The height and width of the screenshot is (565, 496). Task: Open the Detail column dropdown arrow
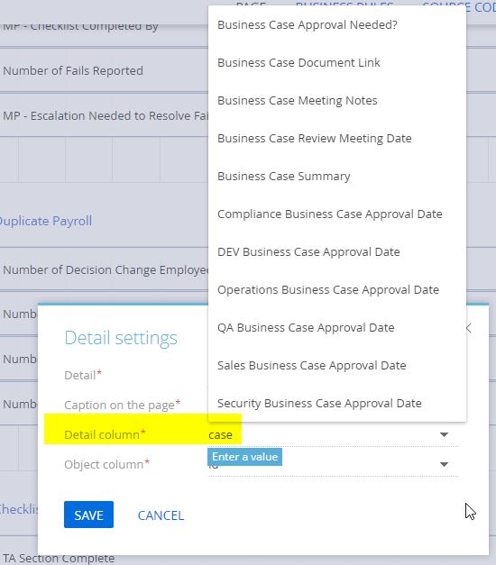444,435
